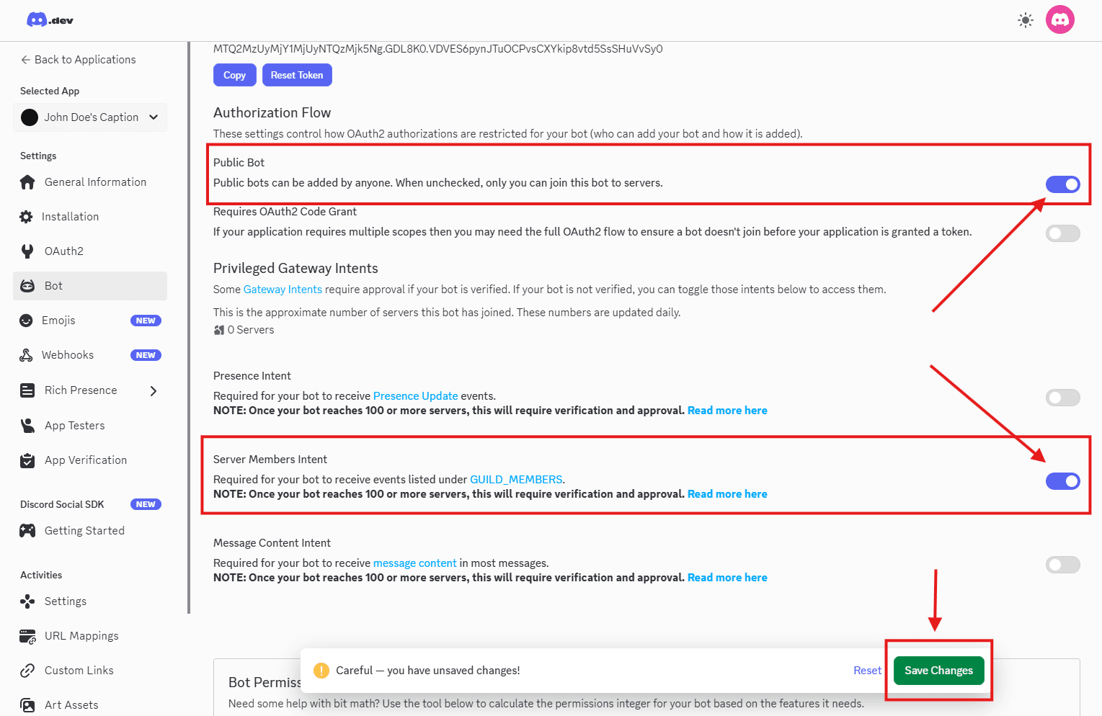Expand the Selected App dropdown
Image resolution: width=1102 pixels, height=716 pixels.
point(89,117)
